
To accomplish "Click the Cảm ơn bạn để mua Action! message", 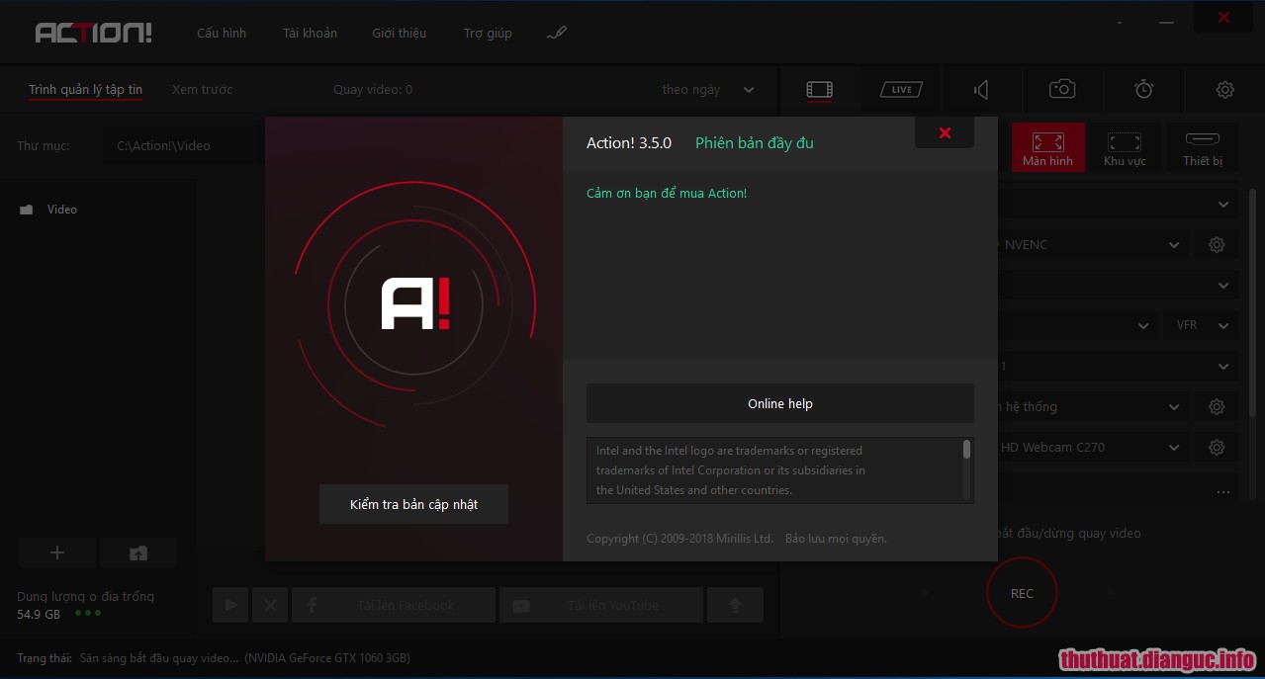I will click(667, 193).
